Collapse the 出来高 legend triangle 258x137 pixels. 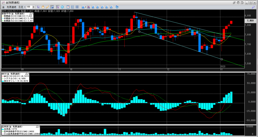click(x=37, y=126)
